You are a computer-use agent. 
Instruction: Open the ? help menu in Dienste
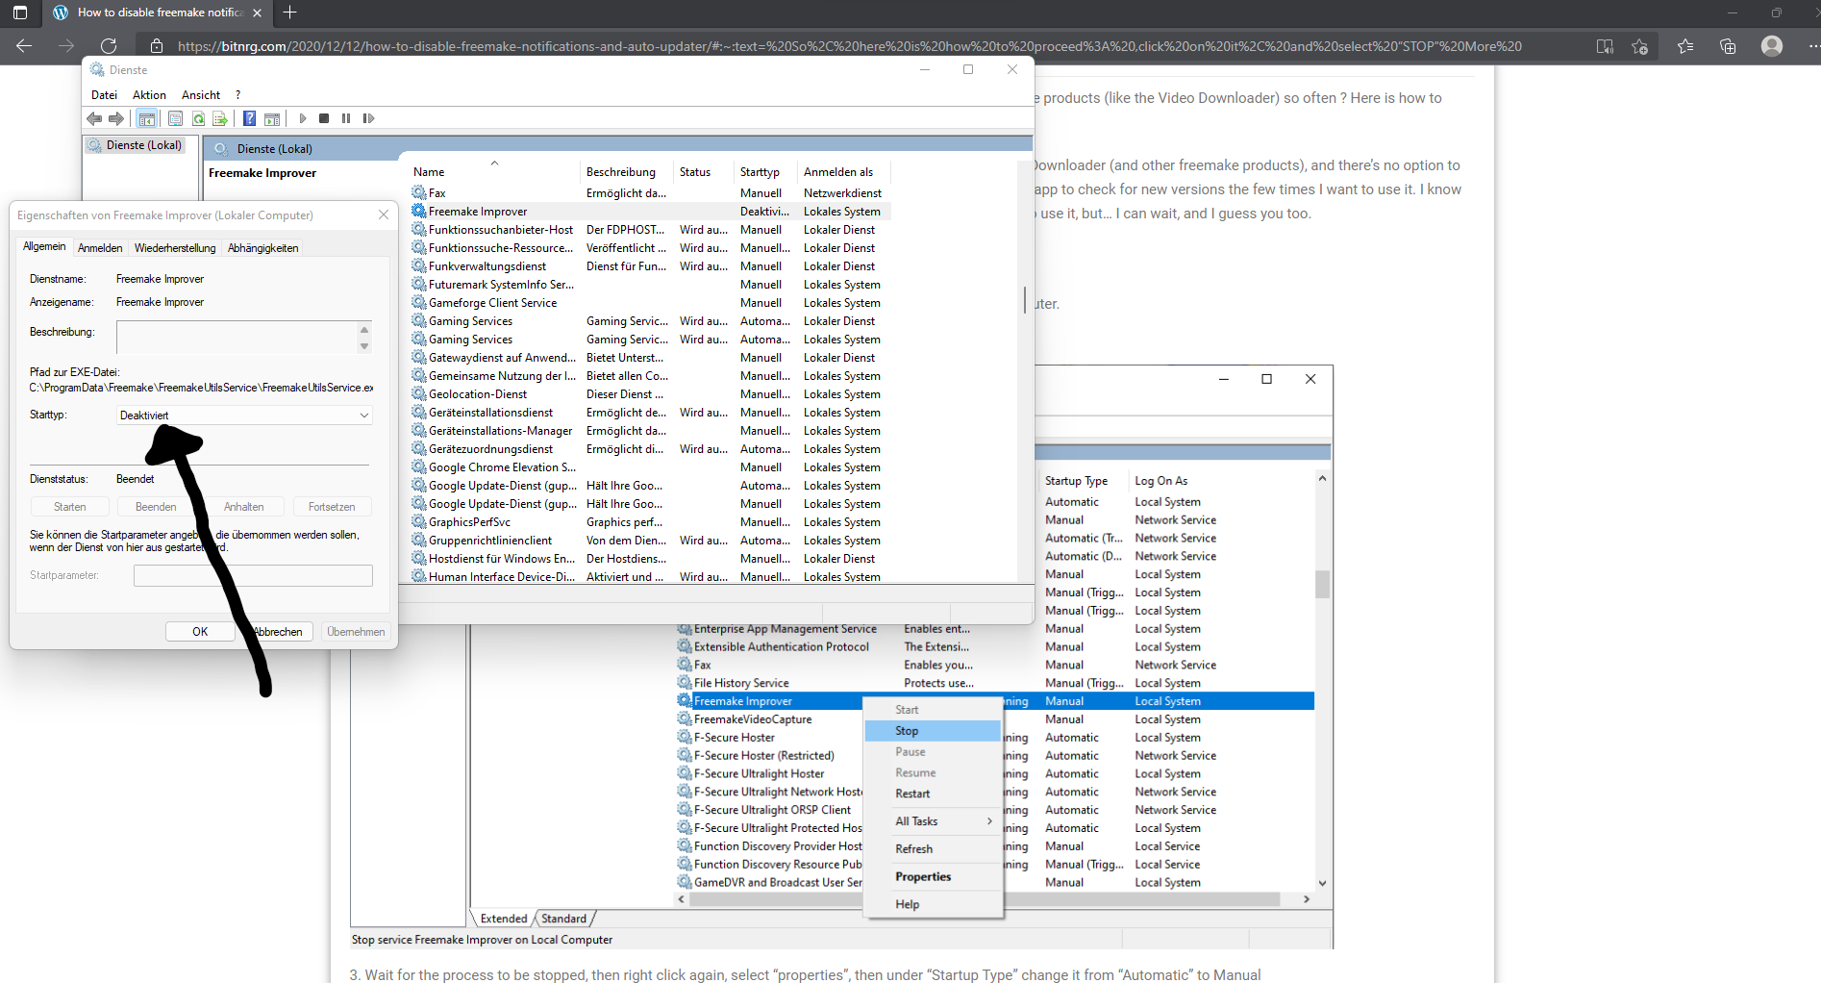[238, 94]
